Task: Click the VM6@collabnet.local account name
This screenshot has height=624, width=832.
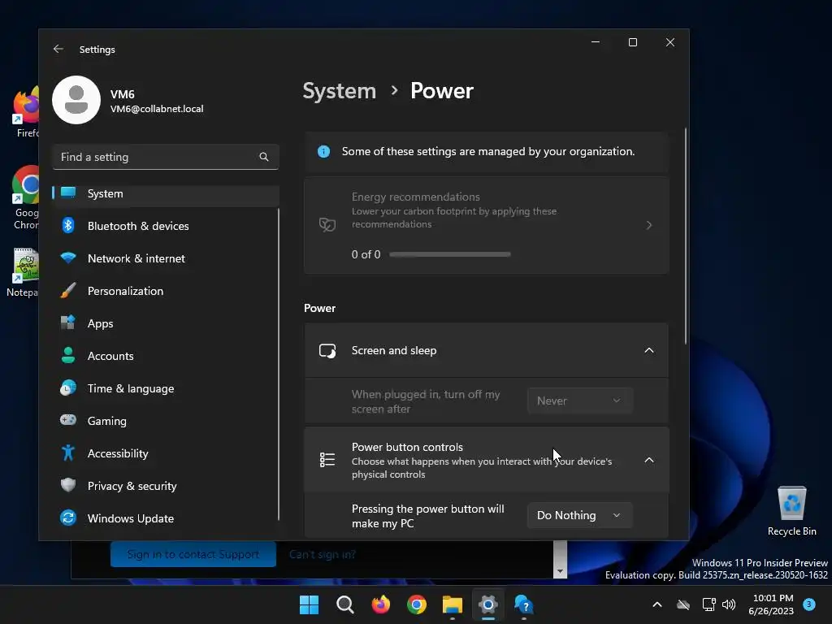Action: point(157,109)
